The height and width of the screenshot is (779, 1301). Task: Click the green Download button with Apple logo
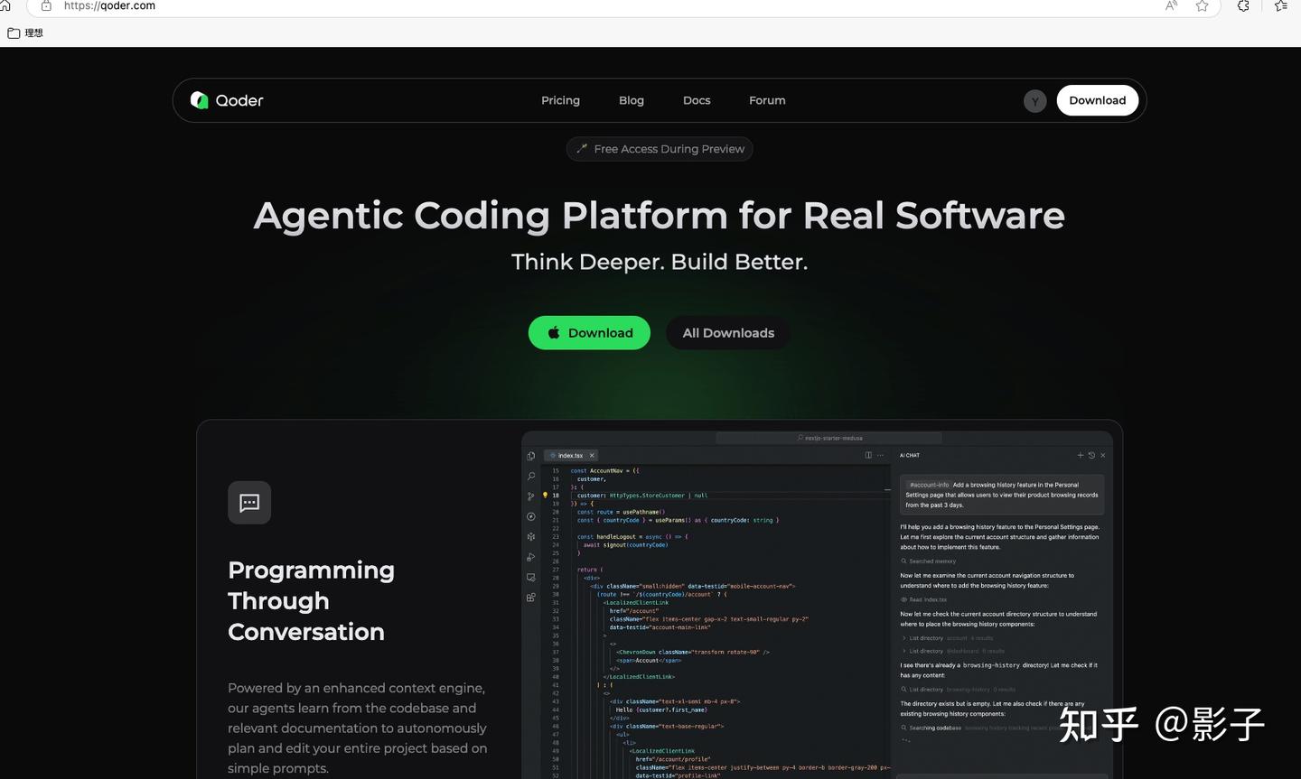[x=589, y=333]
